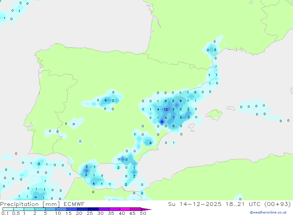
Task: Click the "0.1" legend scale label
Action: tap(5, 213)
